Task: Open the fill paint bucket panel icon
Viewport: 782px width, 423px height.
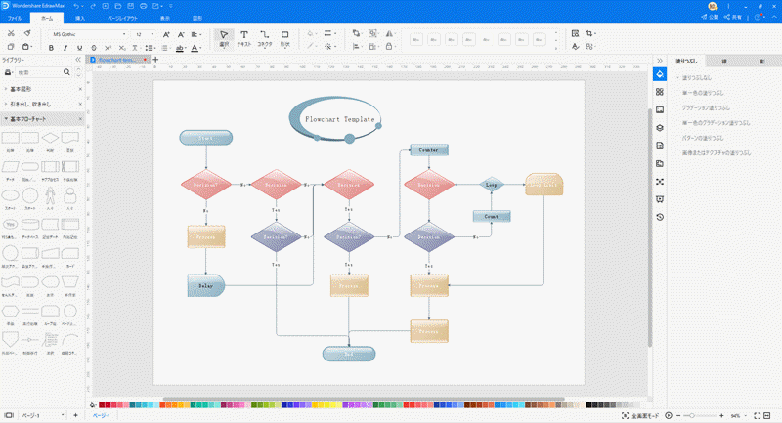Action: tap(660, 73)
